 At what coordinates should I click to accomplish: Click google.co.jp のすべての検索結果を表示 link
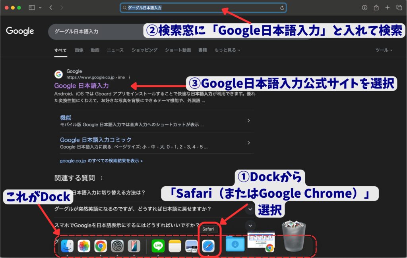(101, 161)
